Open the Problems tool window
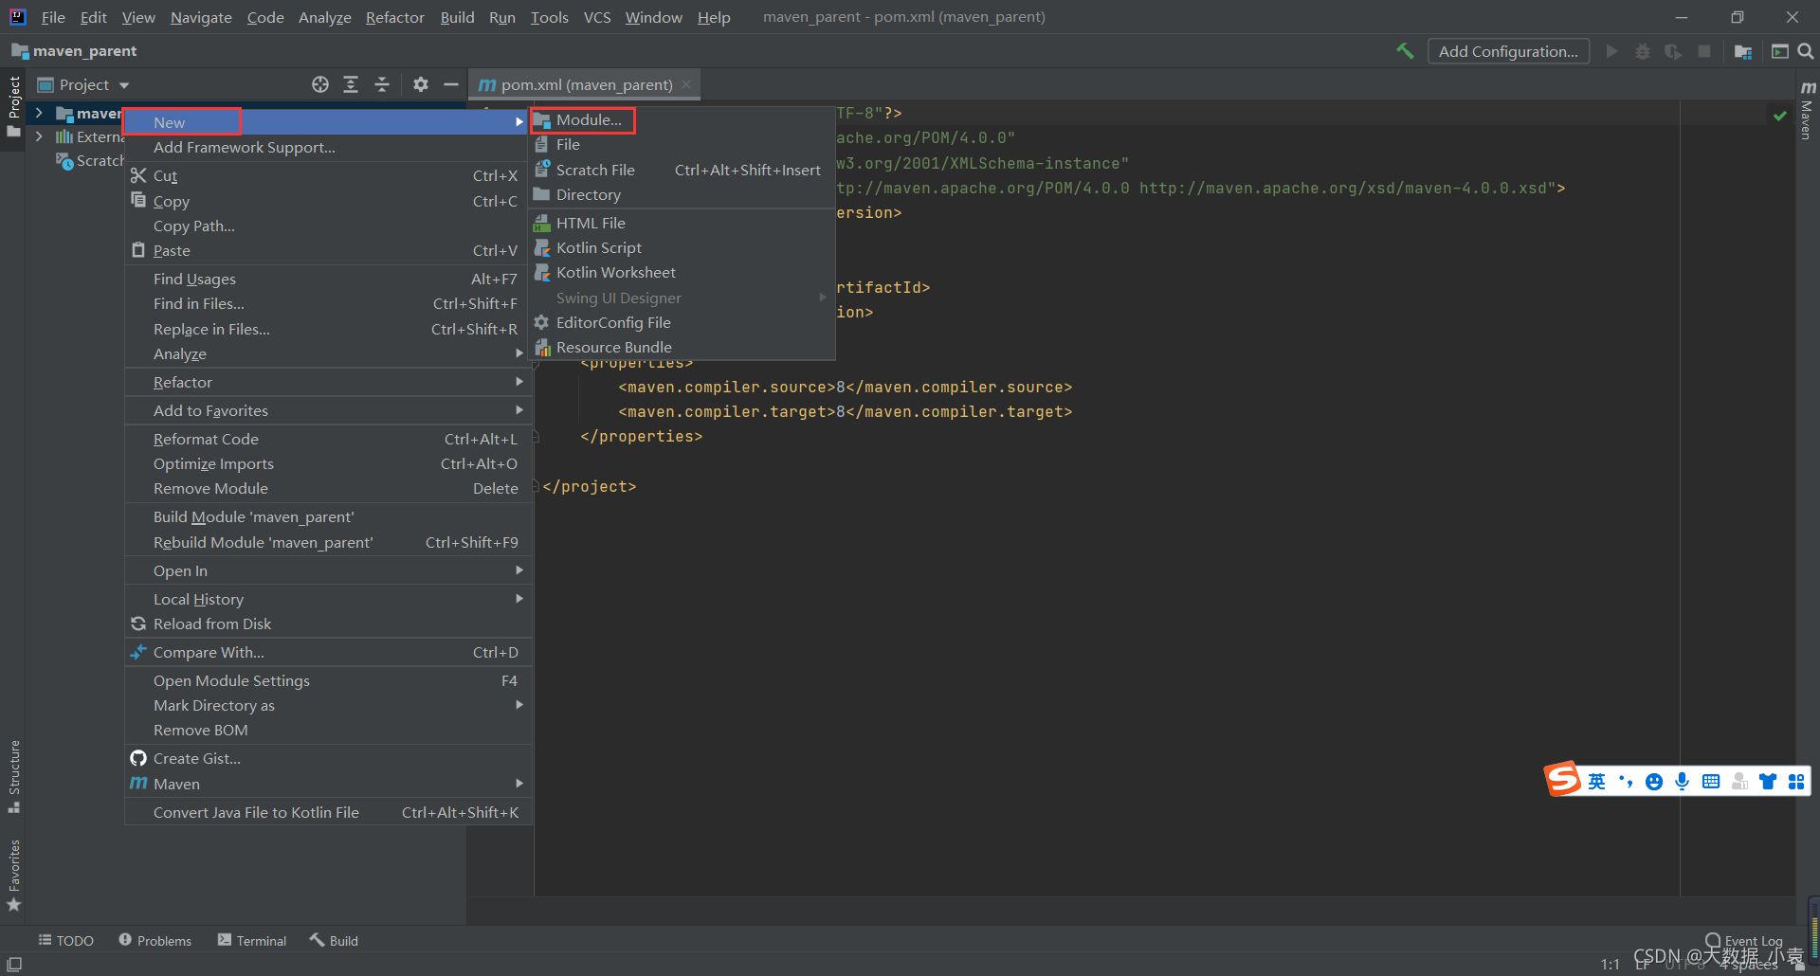 pos(155,940)
